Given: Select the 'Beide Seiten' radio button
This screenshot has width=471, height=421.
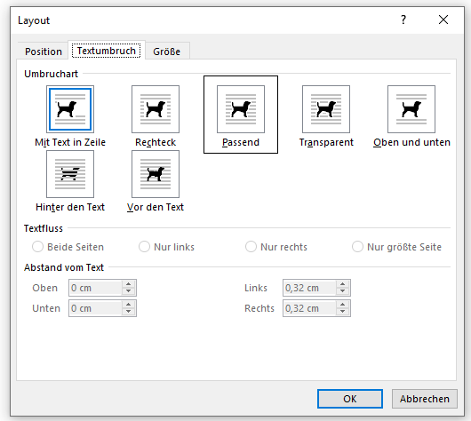Looking at the screenshot, I should (x=38, y=247).
